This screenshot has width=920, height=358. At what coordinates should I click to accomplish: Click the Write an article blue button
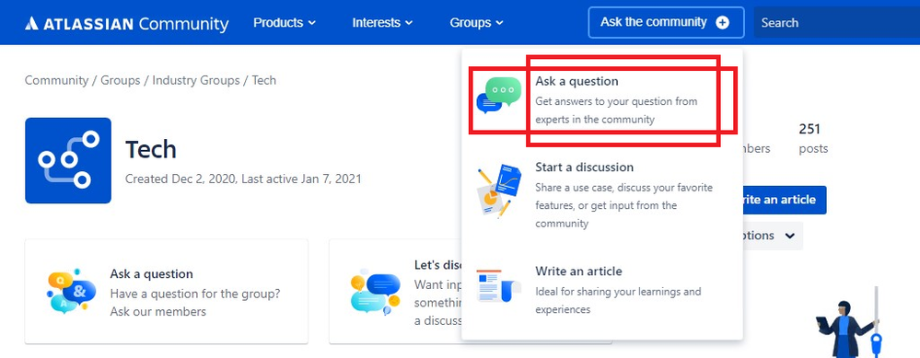pyautogui.click(x=785, y=200)
